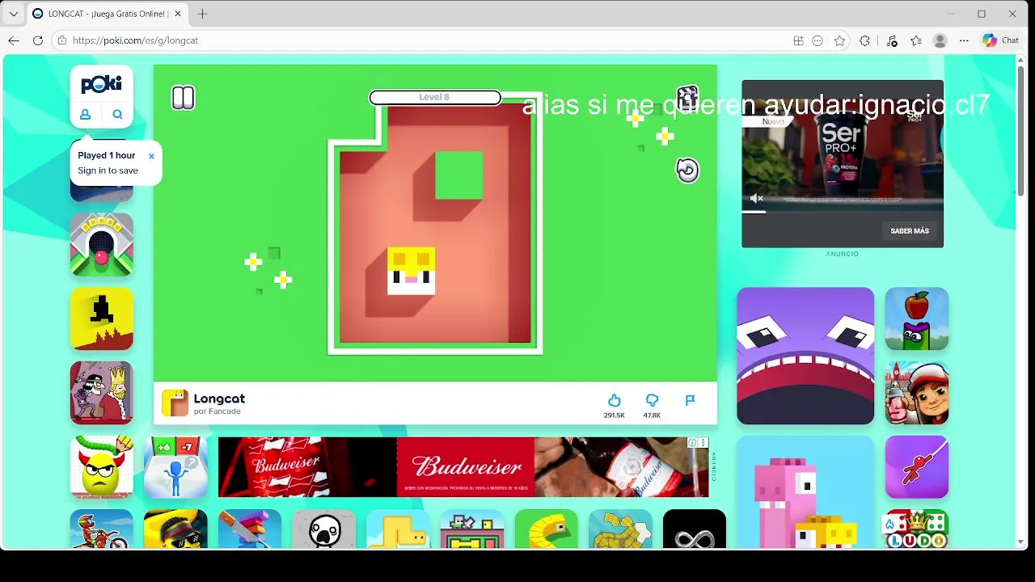
Task: Open the skins shop icon in game
Action: [687, 98]
